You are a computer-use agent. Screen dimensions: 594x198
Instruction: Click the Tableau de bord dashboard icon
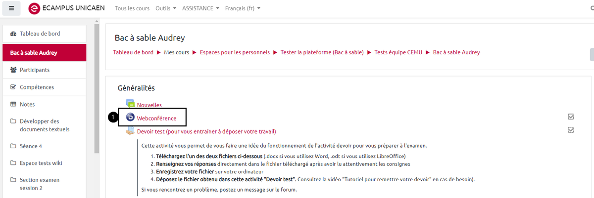point(13,34)
